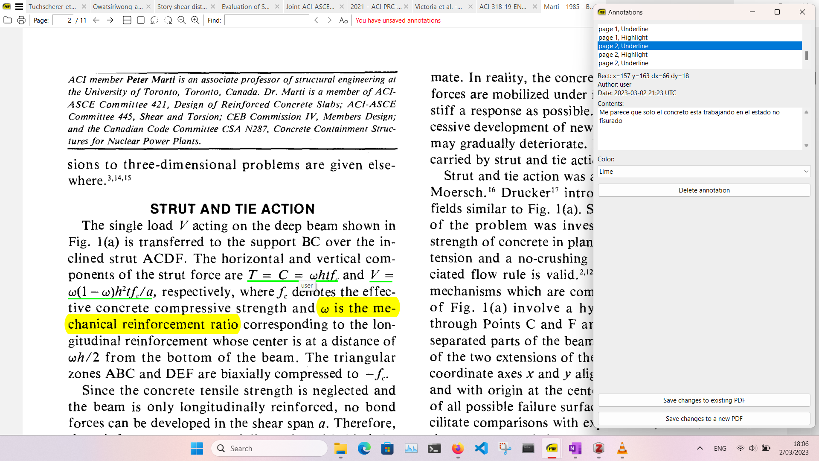Click the Find text input field
This screenshot has height=461, width=819.
tap(267, 20)
